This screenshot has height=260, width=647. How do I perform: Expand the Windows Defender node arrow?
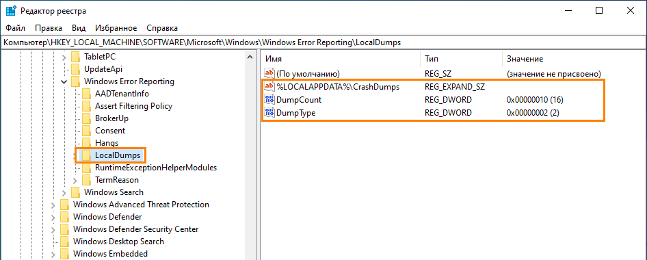[x=53, y=217]
